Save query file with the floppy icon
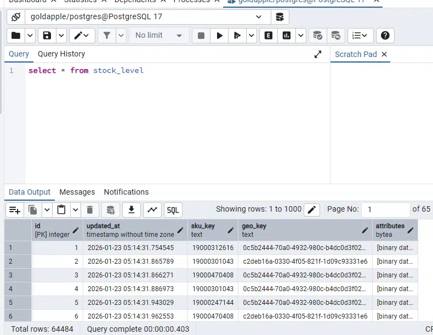The image size is (433, 335). (x=47, y=36)
